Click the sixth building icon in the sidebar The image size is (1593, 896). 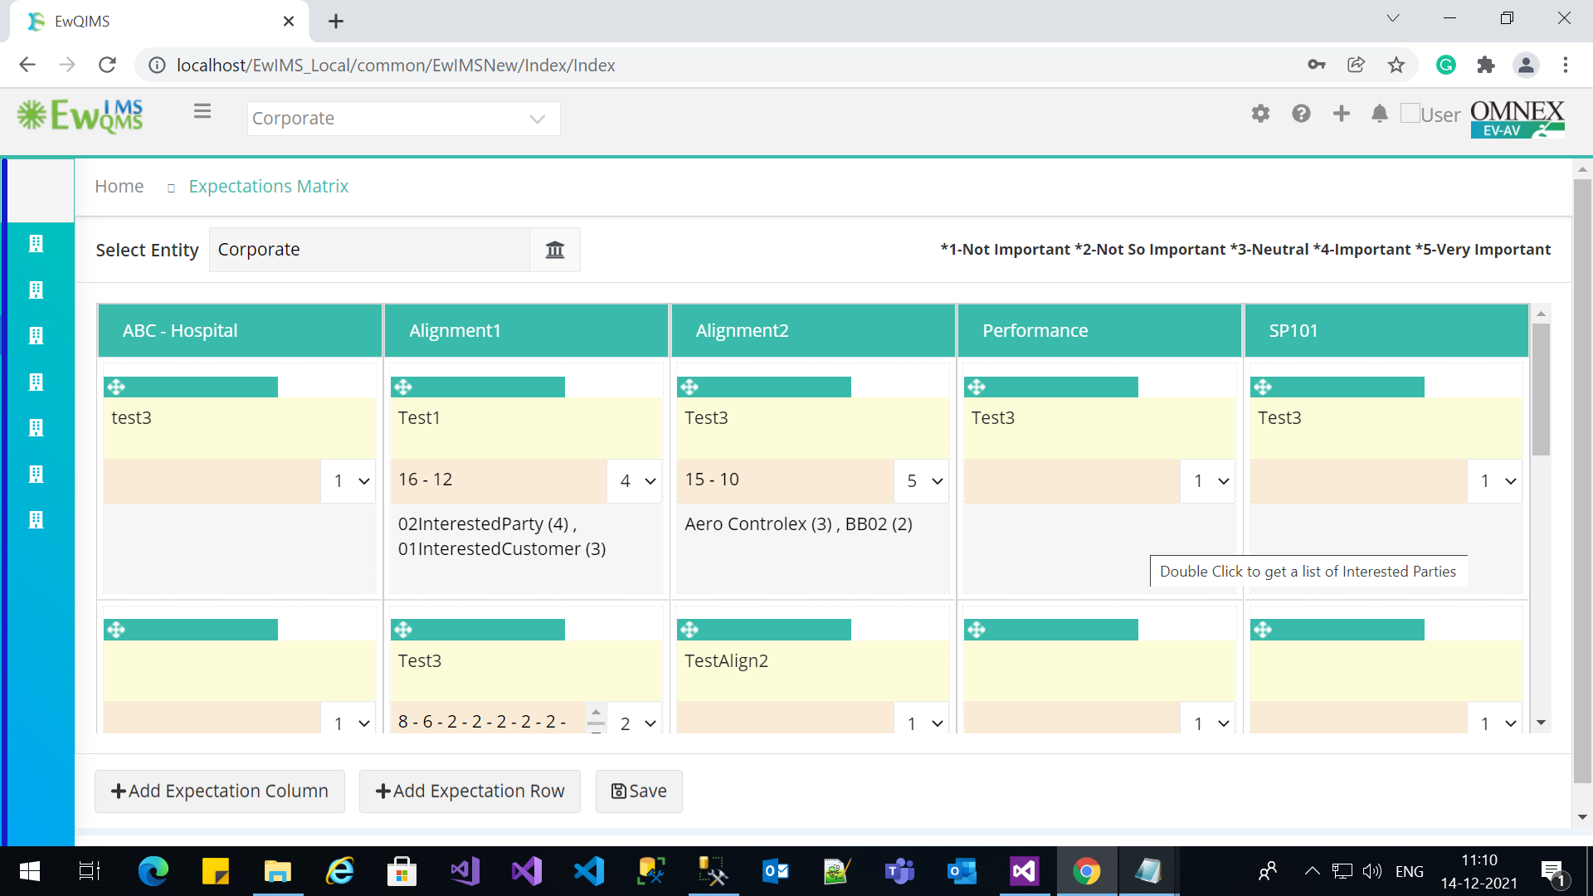tap(36, 474)
